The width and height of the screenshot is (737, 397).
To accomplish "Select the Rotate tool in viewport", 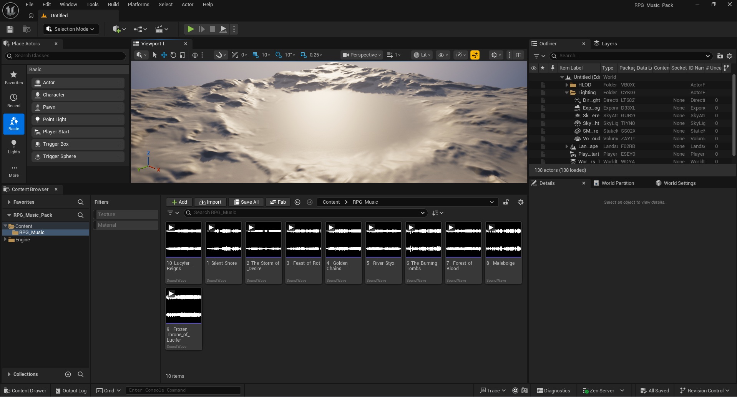I will pyautogui.click(x=173, y=55).
